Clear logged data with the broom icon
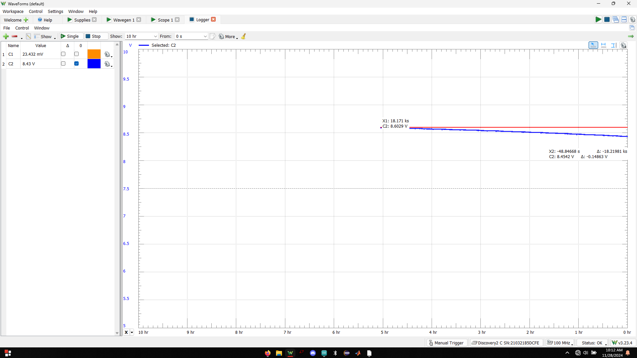The height and width of the screenshot is (358, 637). coord(244,36)
